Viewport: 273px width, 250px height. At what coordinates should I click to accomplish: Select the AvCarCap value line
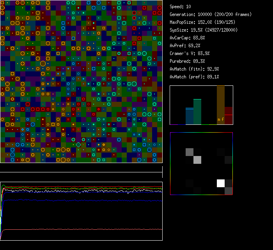(187, 38)
